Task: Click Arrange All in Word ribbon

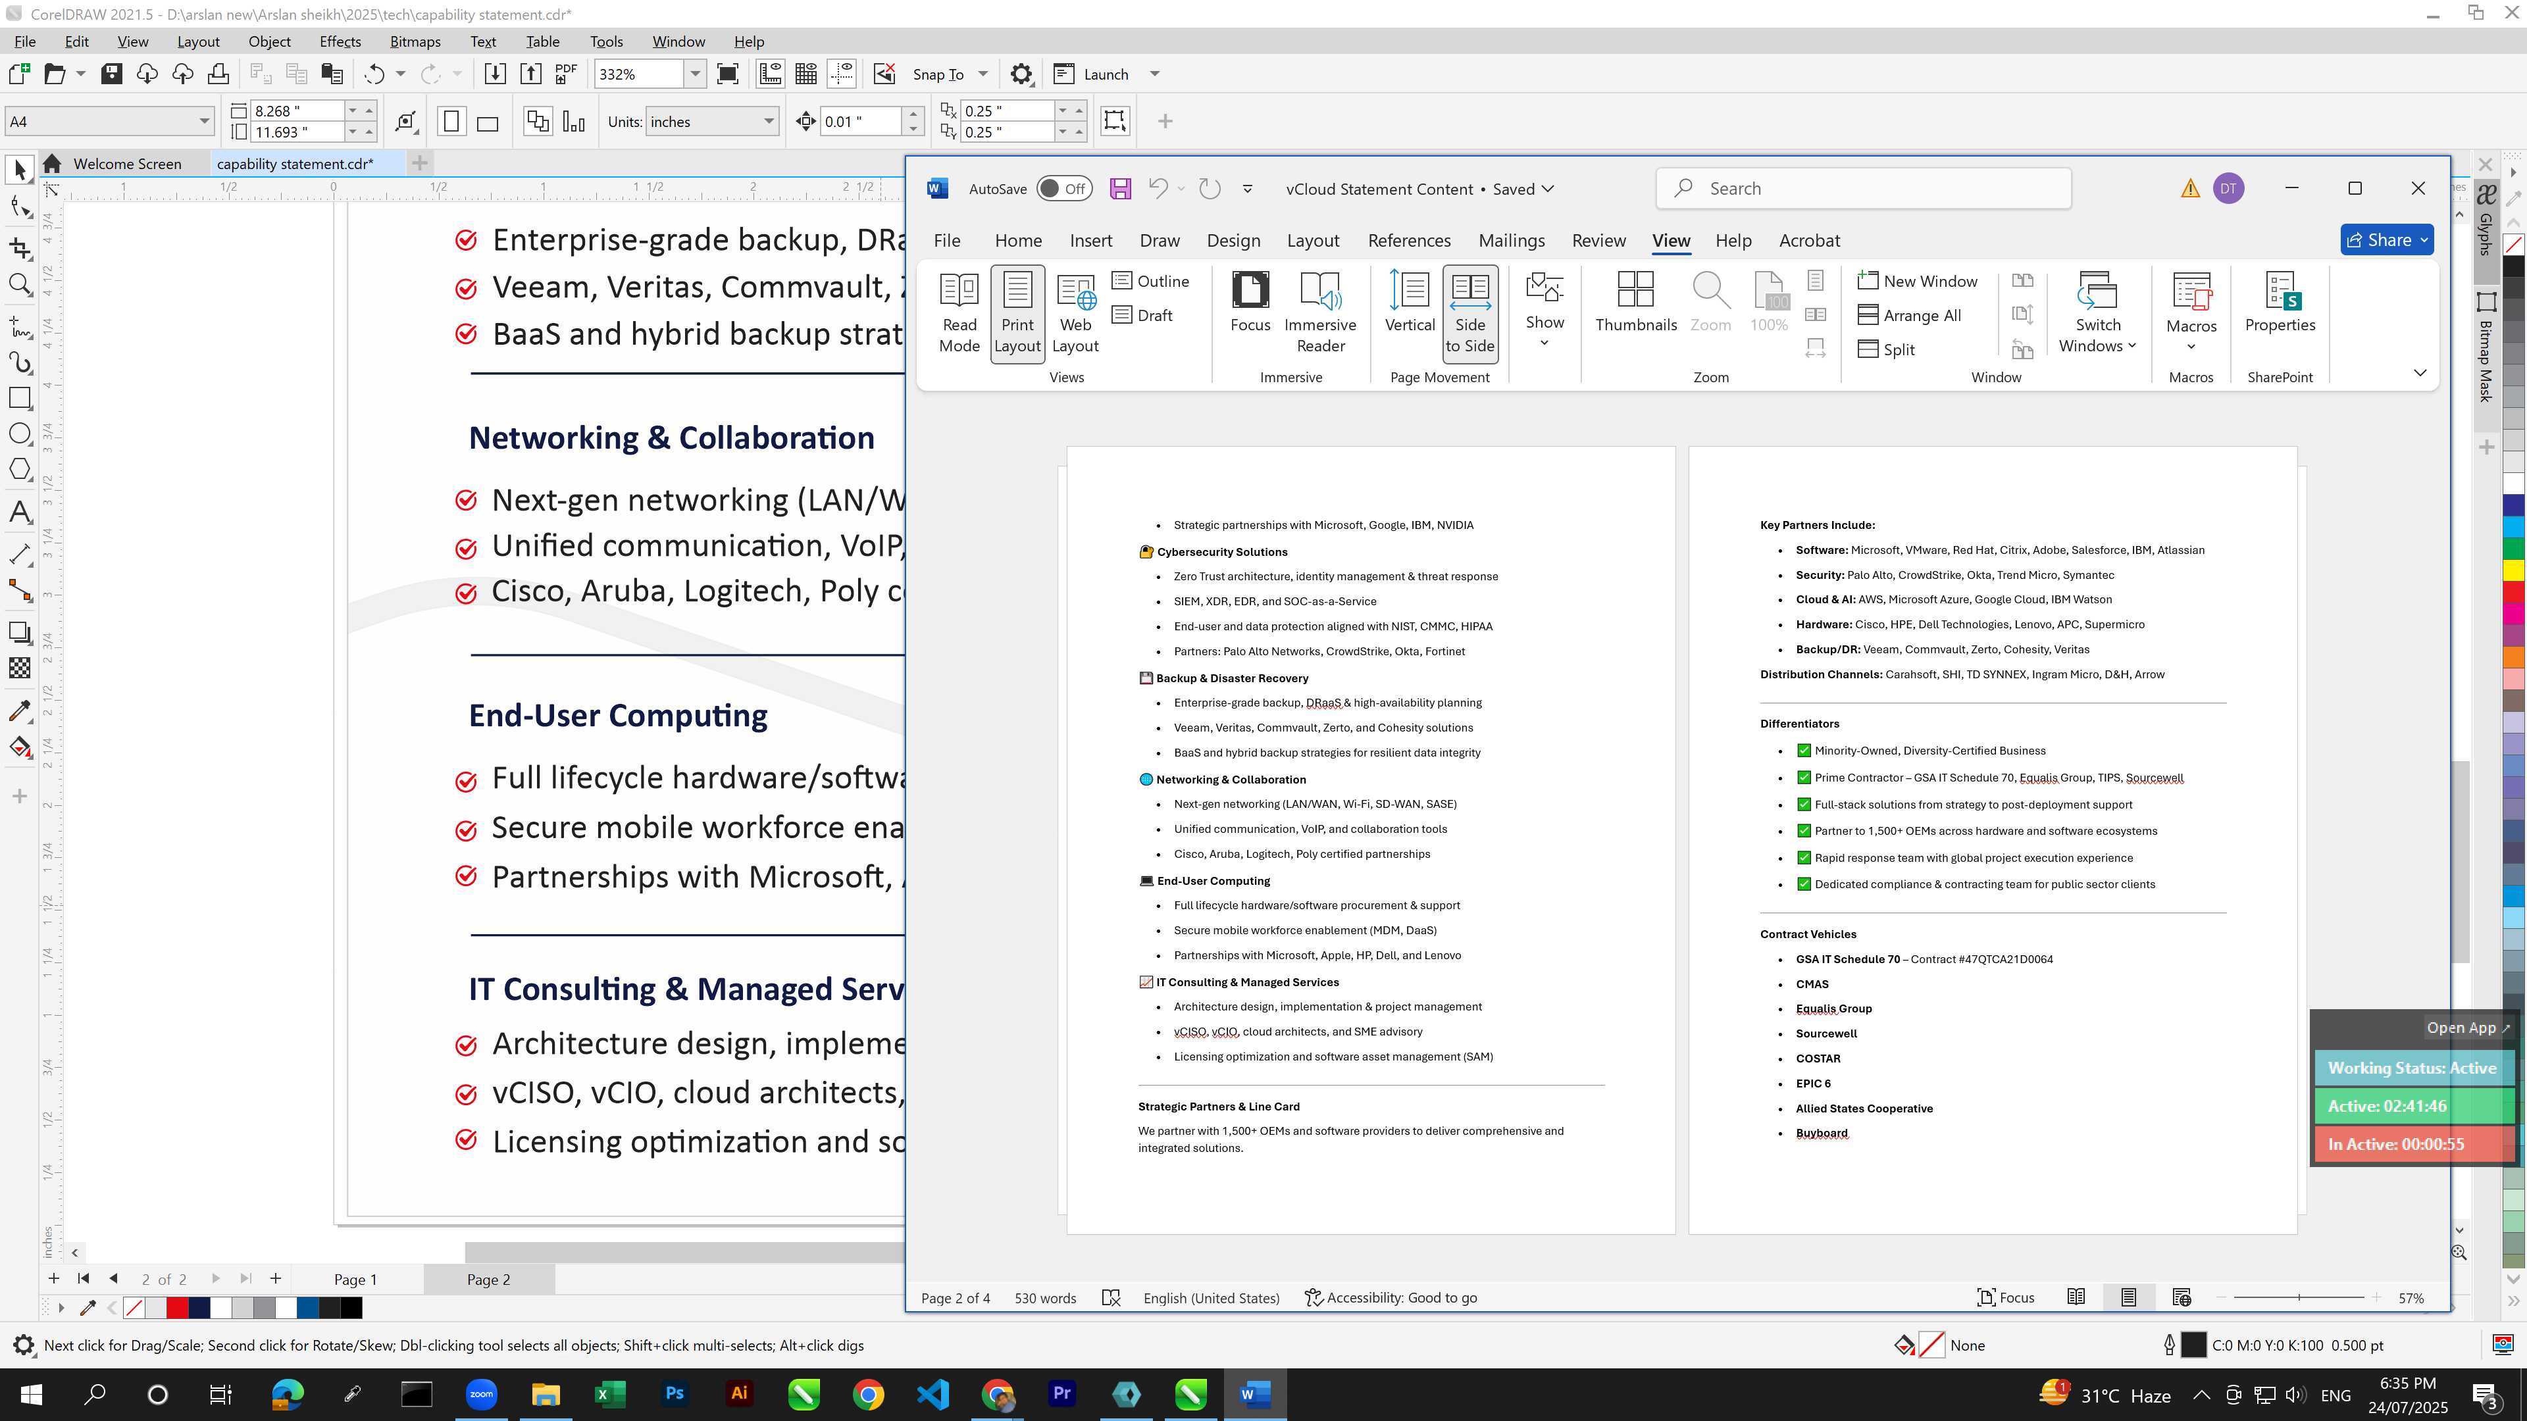Action: [1910, 316]
